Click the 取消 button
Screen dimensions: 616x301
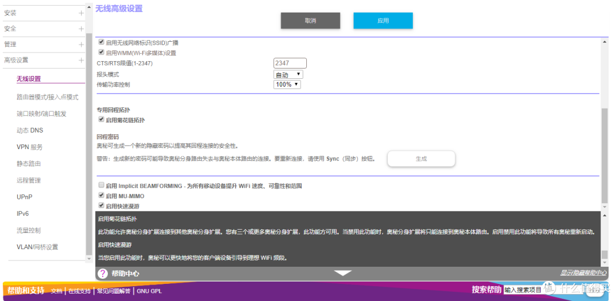310,21
